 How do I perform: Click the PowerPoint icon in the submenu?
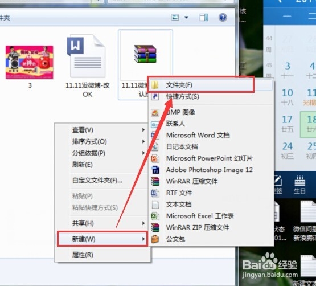click(155, 158)
